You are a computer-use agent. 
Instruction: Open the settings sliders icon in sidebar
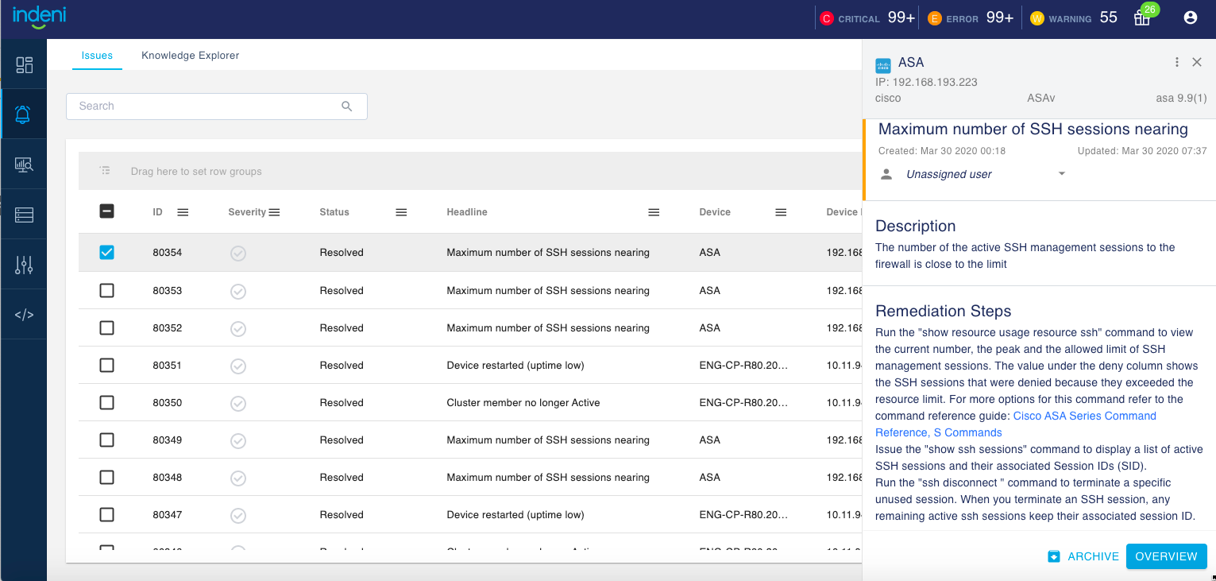click(x=24, y=265)
